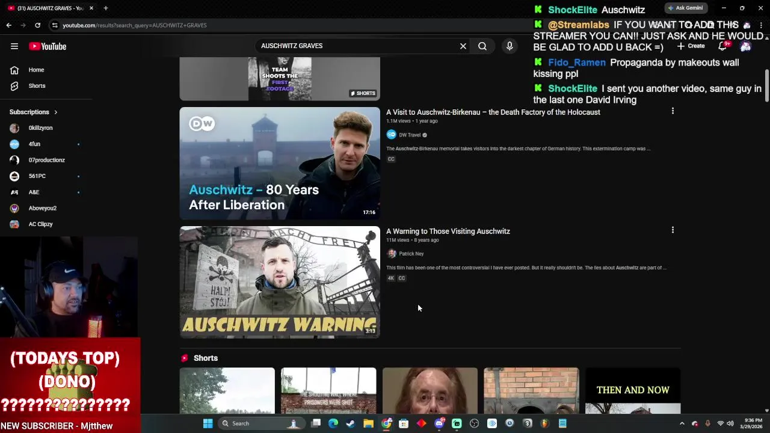Open more options for Patrick Ney video
Image resolution: width=770 pixels, height=433 pixels.
coord(673,230)
